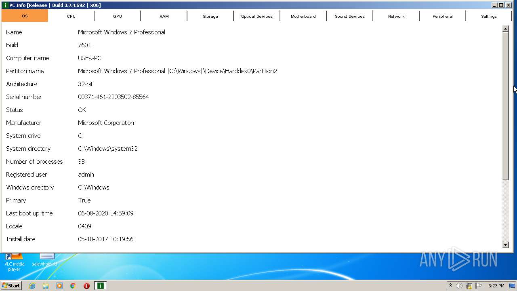
Task: Click the scrollbar up arrow
Action: pos(506,29)
